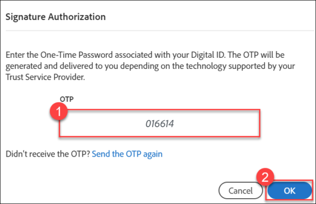Cancel the signature authorization dialog
This screenshot has height=204, width=316.
(x=241, y=190)
